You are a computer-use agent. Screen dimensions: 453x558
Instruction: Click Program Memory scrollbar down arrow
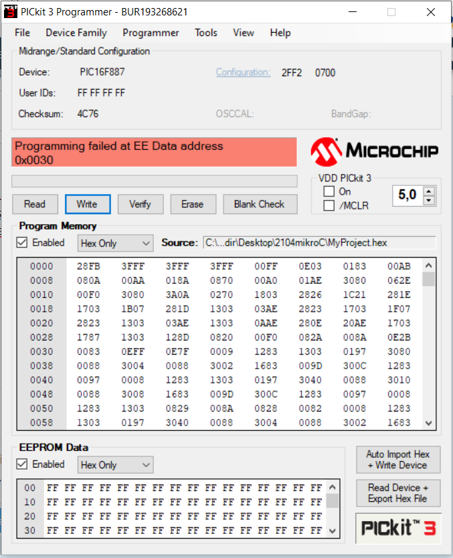pyautogui.click(x=429, y=423)
